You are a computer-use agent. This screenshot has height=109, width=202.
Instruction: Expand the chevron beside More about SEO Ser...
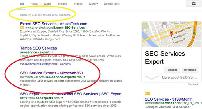tap(152, 77)
